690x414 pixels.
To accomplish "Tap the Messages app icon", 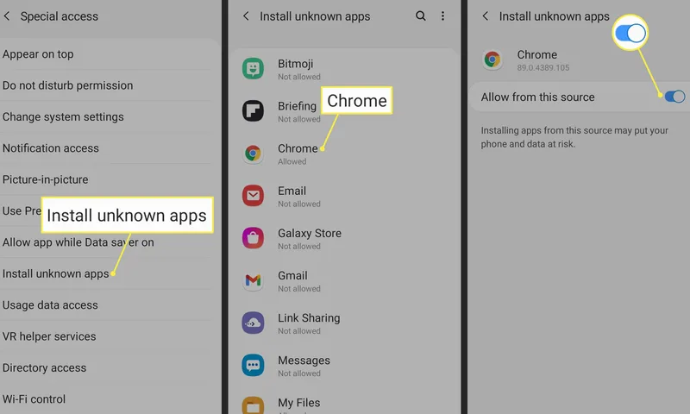I will (x=253, y=365).
